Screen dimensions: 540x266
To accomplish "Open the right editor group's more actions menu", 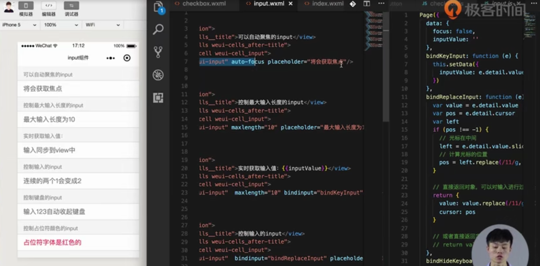I will [x=534, y=3].
